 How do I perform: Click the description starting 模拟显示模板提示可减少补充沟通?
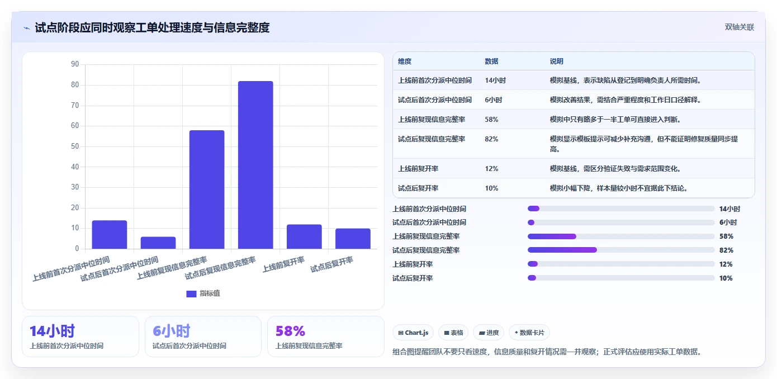tap(644, 144)
